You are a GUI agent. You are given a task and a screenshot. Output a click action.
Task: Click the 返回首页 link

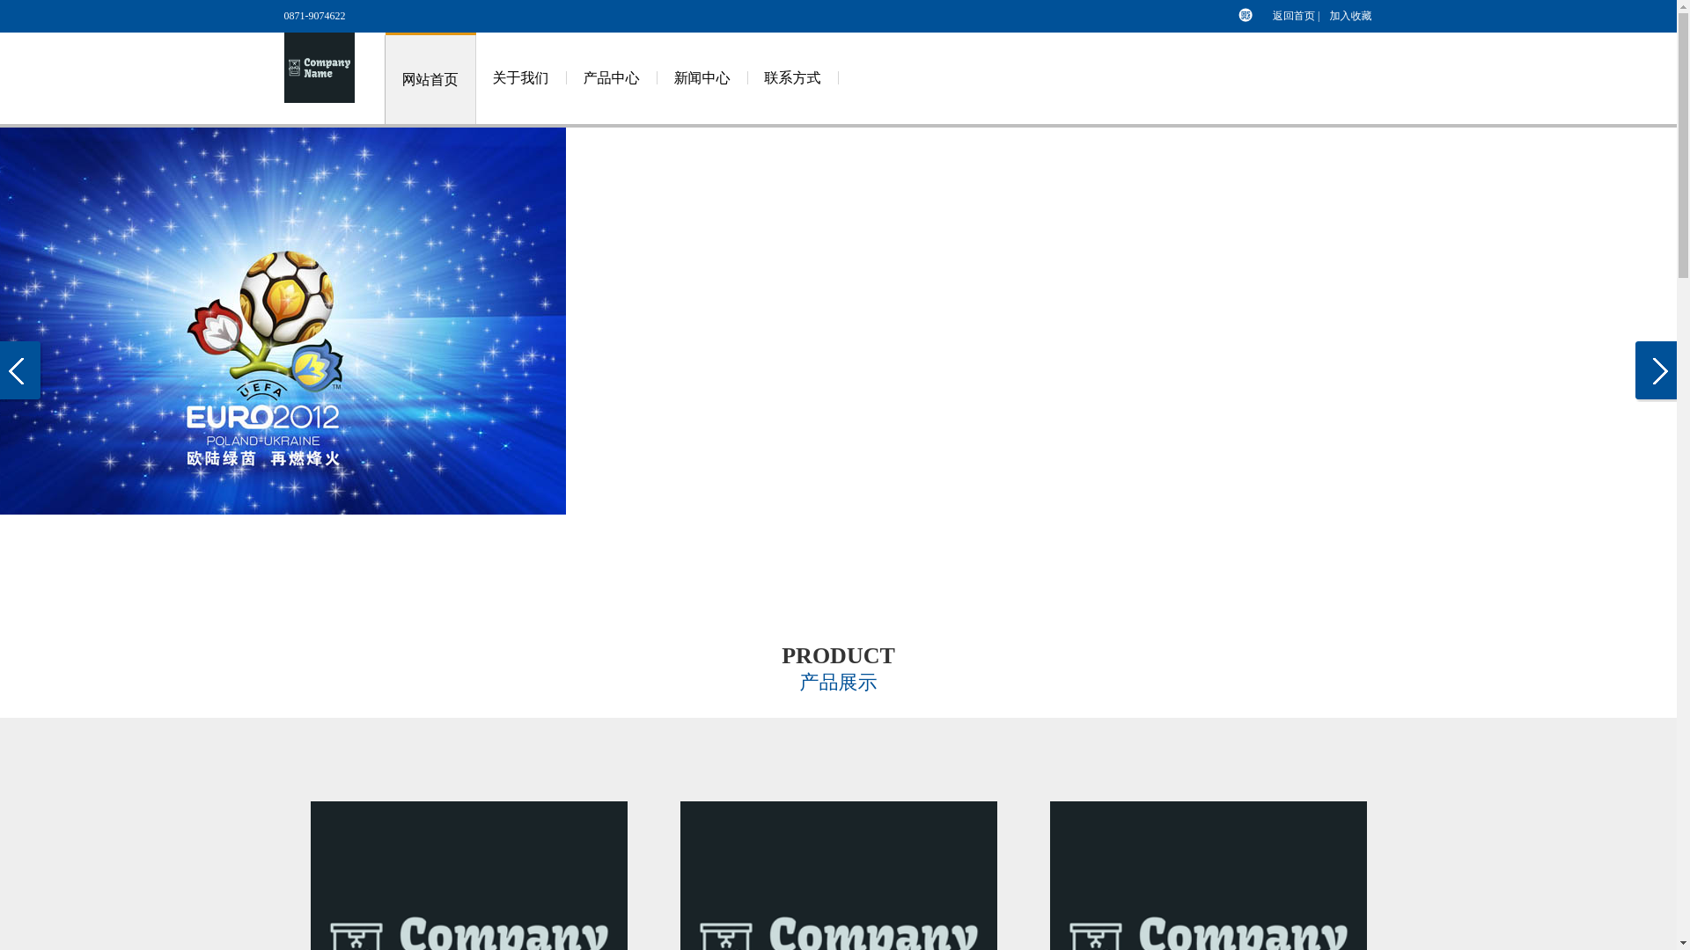1293,16
